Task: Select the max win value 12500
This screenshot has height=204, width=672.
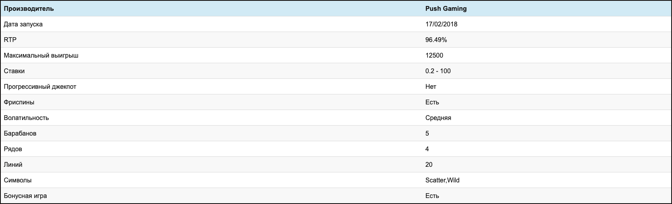Action: [434, 55]
